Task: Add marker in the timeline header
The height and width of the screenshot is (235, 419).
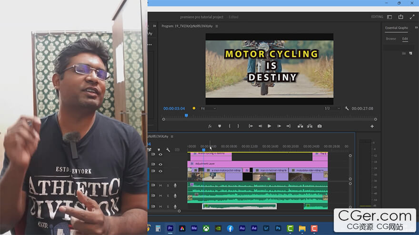Action: click(x=159, y=150)
